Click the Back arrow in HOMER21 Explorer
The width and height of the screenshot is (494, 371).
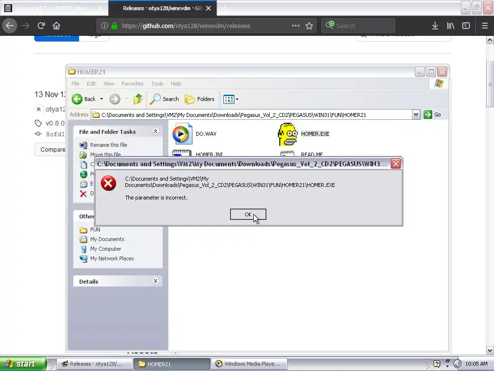(x=77, y=99)
